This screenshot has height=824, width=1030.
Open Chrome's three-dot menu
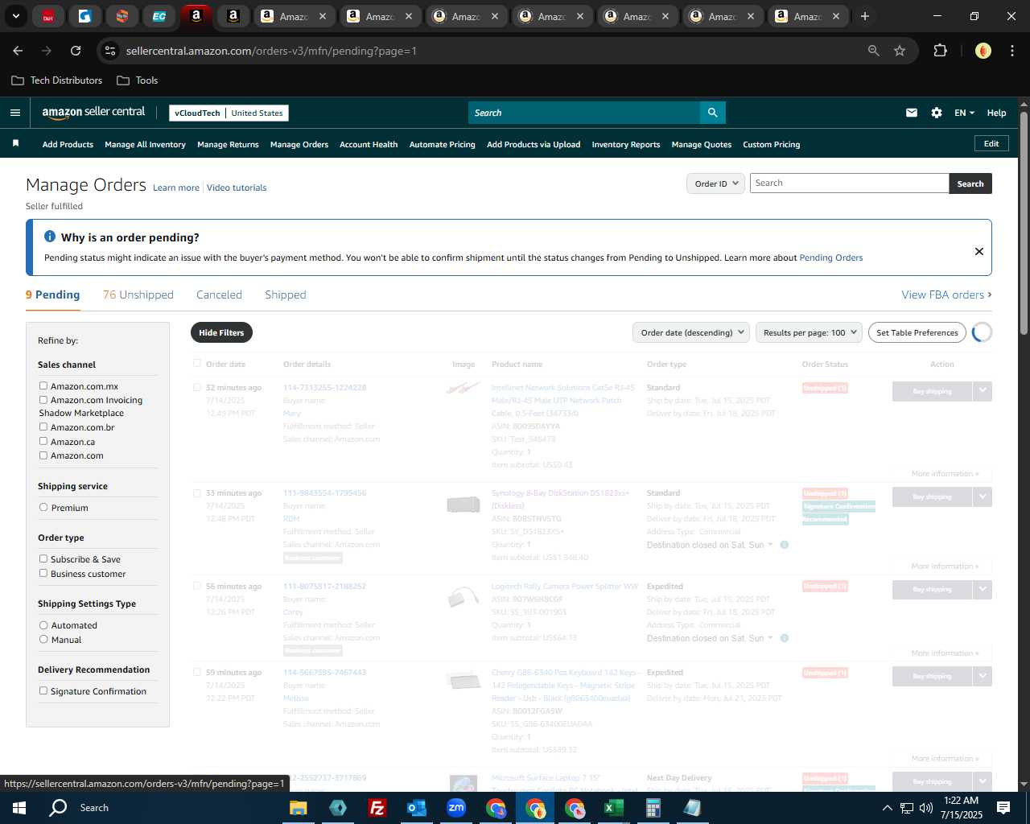coord(1011,51)
